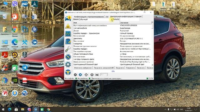Switch to the Лог tab
This screenshot has height=112, width=200.
point(107,16)
